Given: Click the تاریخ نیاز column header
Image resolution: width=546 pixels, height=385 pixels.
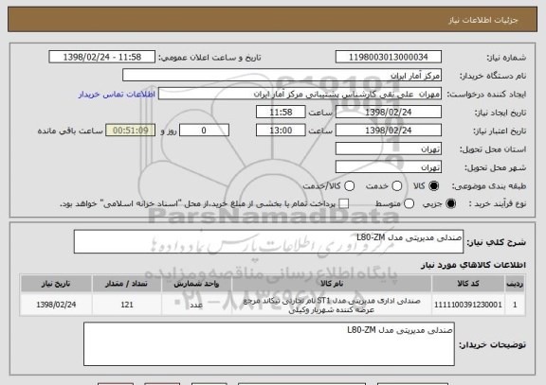Looking at the screenshot, I should coord(56,284).
